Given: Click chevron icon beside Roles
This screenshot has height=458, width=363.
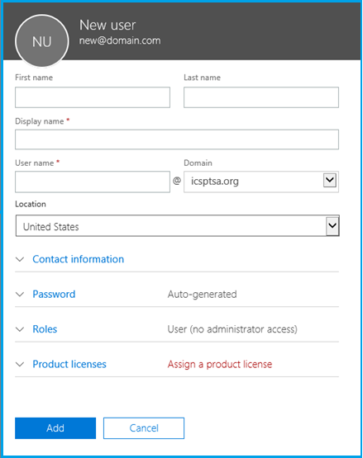Looking at the screenshot, I should click(20, 329).
